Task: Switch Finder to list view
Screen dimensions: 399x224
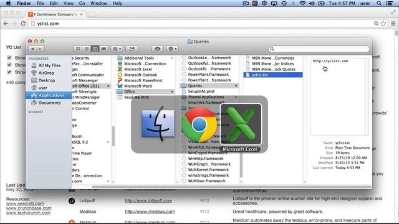Action: (87, 49)
